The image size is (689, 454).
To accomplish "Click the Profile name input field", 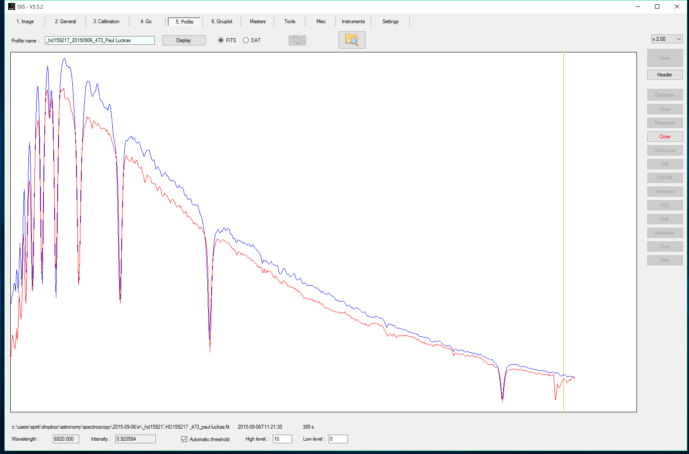I will click(x=100, y=40).
